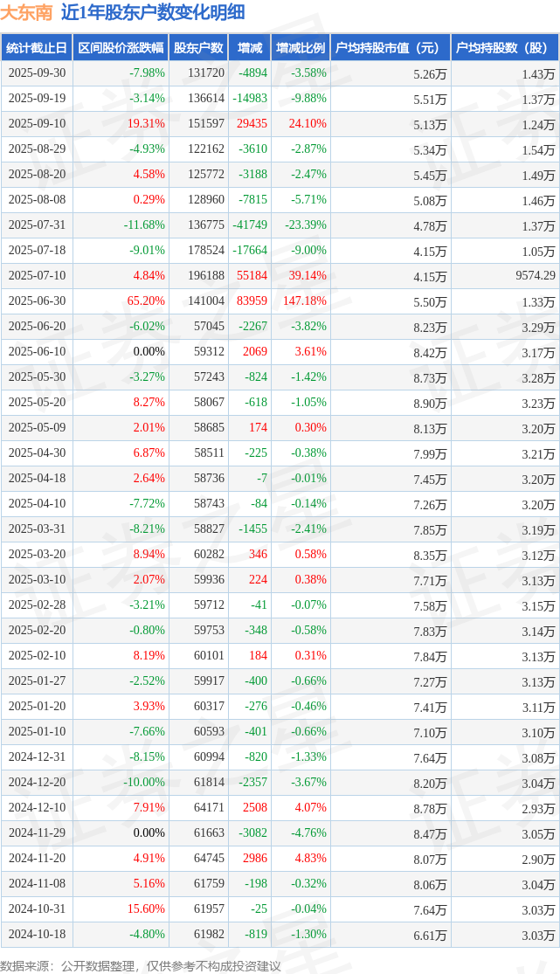Click the 户均持股数（股） column header
This screenshot has width=560, height=974.
[506, 48]
